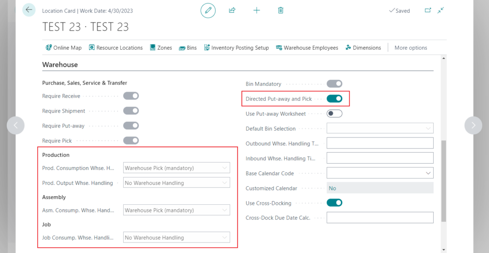Collapse the page with arrows icon

[x=441, y=11]
